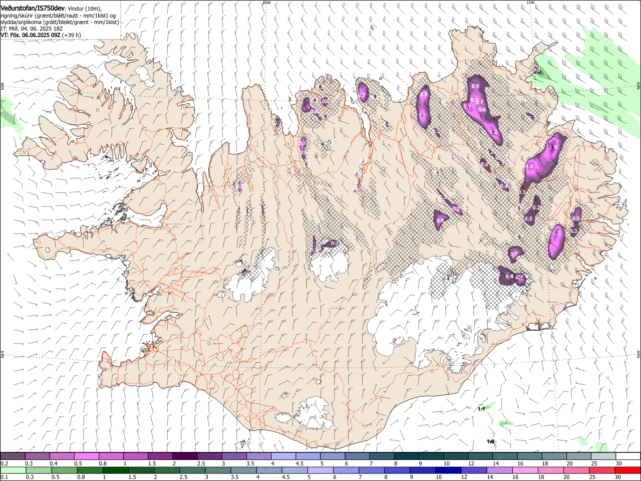Click the 30 tick label under the red rain swatch
Image resolution: width=641 pixels, height=481 pixels.
[618, 477]
